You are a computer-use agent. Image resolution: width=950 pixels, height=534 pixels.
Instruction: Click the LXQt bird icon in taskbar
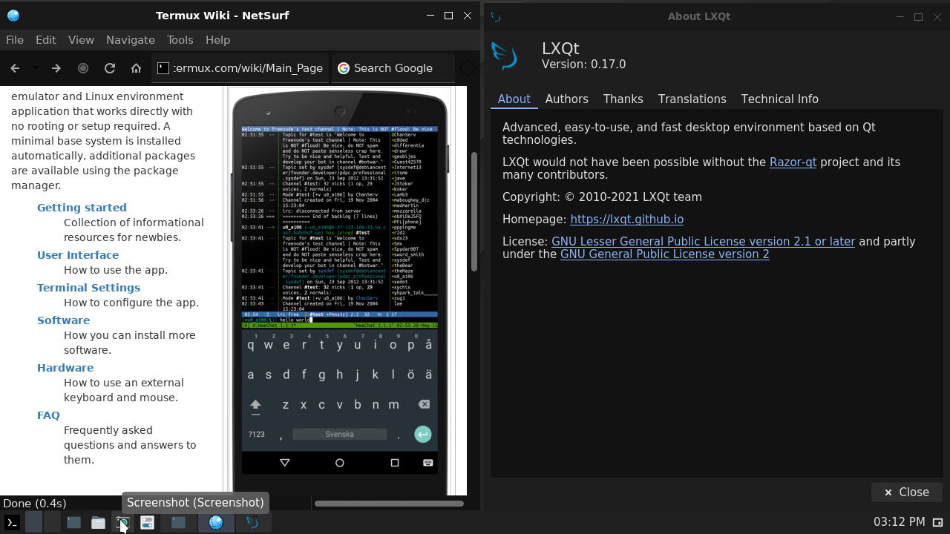click(252, 522)
